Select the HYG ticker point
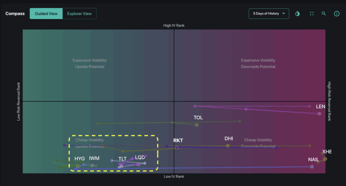This screenshot has height=186, width=346. (78, 166)
